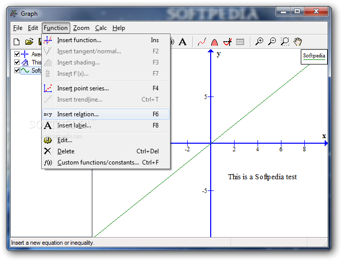Screen dimensions: 342x261
Task: Click the Zoom in magnifier icon
Action: tap(260, 41)
